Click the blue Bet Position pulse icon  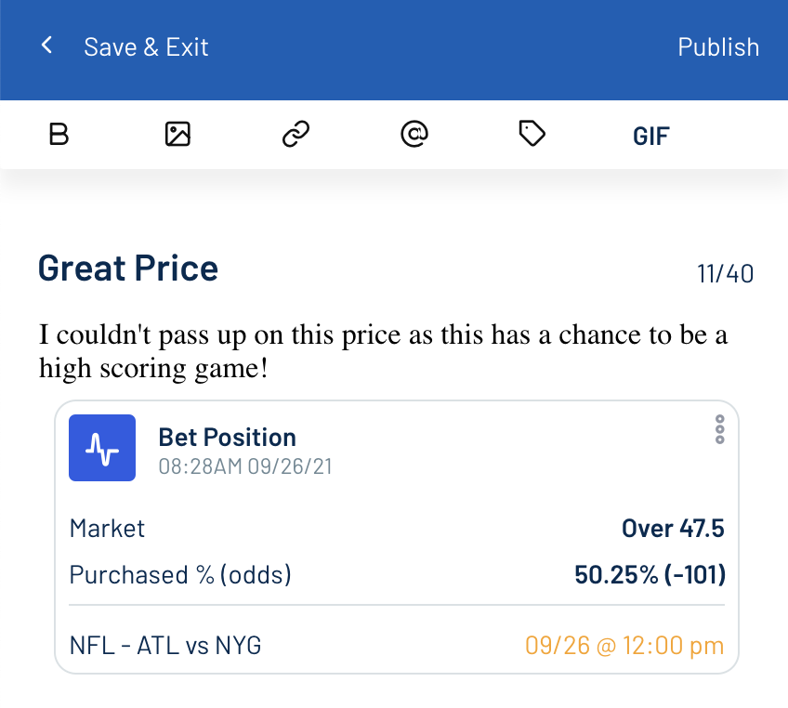point(102,448)
